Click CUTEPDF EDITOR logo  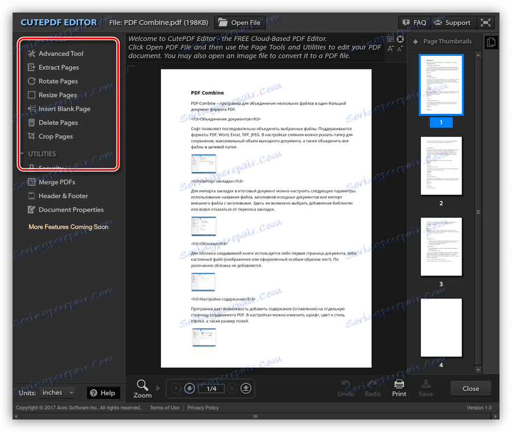pyautogui.click(x=59, y=22)
